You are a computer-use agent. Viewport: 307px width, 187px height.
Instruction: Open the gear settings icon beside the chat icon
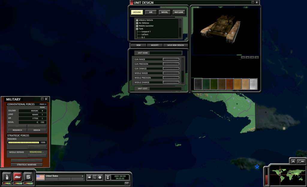point(100,177)
